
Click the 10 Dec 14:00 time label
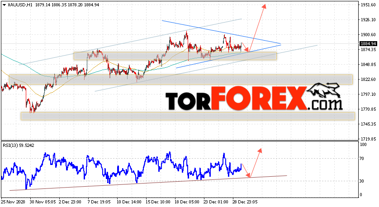click(x=129, y=202)
